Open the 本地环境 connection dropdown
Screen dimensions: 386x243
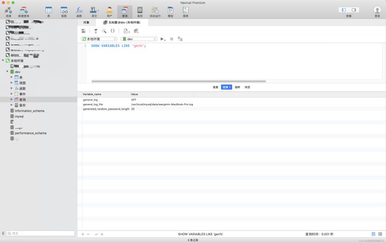click(x=99, y=39)
